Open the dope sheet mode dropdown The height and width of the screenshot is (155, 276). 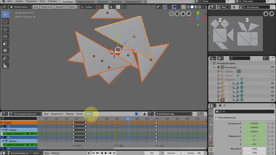coord(25,114)
